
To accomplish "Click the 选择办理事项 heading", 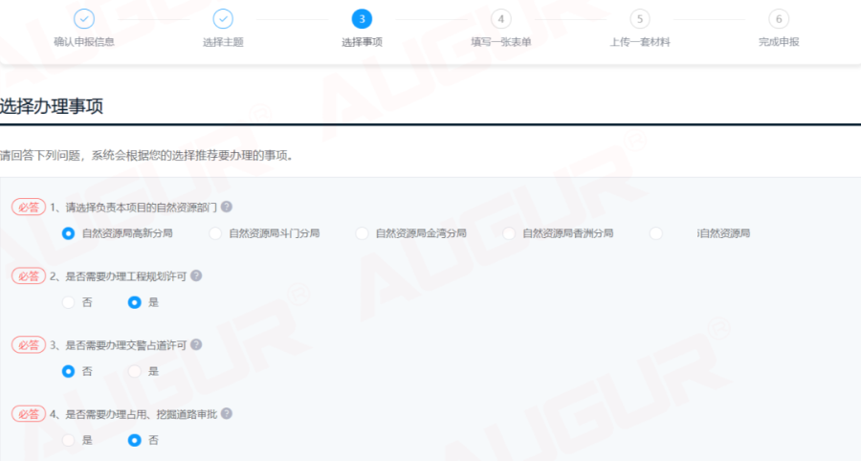I will pyautogui.click(x=52, y=106).
